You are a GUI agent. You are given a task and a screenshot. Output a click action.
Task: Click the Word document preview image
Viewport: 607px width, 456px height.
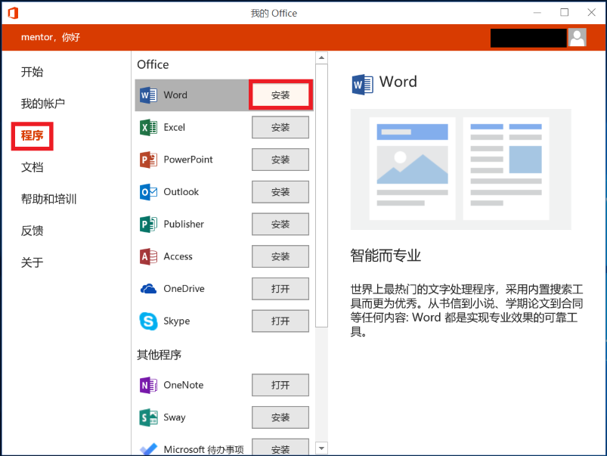click(460, 169)
